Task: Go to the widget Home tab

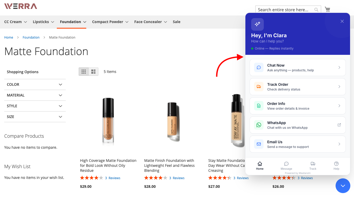Action: pos(260,166)
